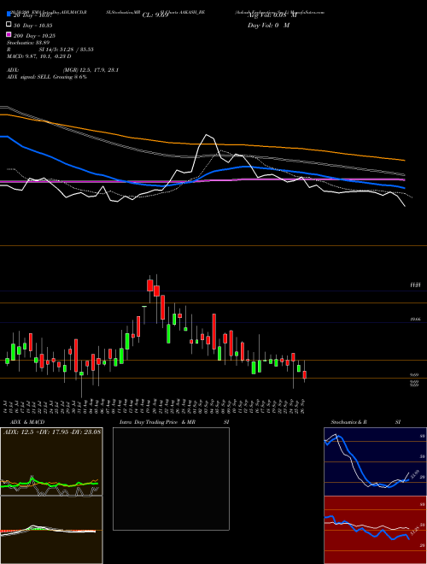Image resolution: width=427 pixels, height=564 pixels.
Task: Click the 'Intra Day Trading Price & MR SI' title
Action: click(174, 422)
